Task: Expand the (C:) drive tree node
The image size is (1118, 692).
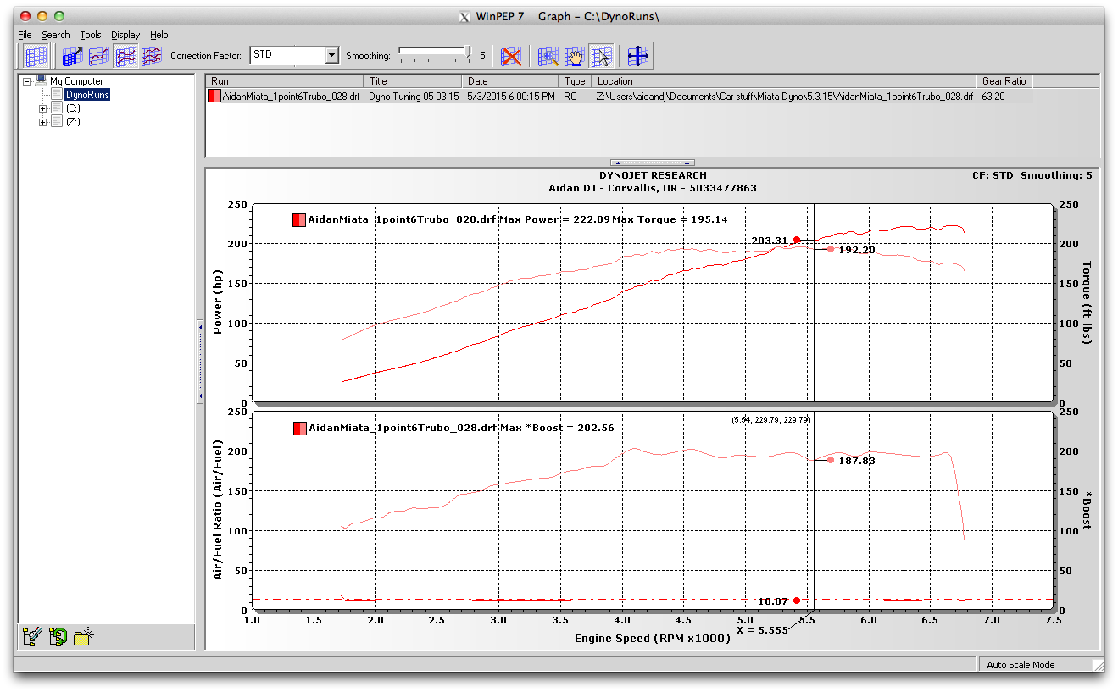Action: [43, 108]
